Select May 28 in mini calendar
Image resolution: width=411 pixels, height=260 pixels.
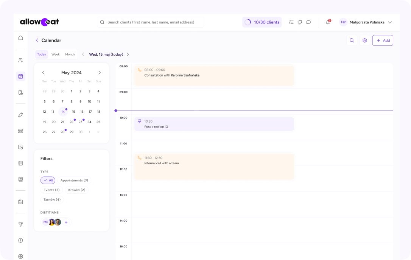62,132
